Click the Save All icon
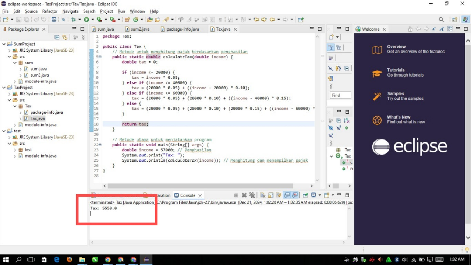 (x=26, y=20)
